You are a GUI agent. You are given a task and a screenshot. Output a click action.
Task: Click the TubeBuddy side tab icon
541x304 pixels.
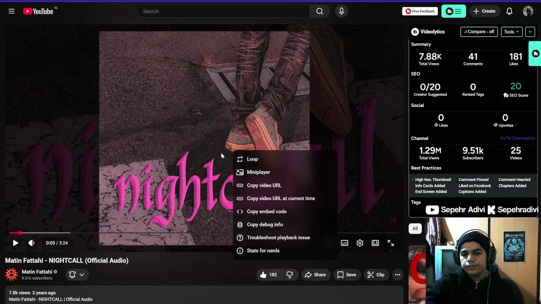[x=536, y=54]
